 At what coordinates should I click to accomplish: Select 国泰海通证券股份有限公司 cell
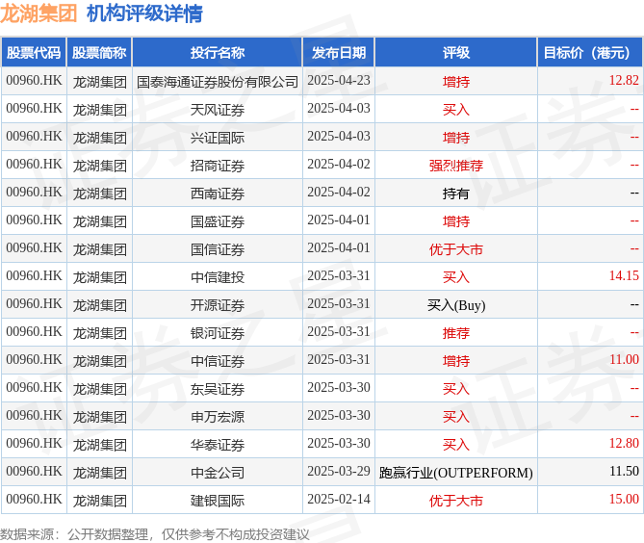tap(218, 82)
